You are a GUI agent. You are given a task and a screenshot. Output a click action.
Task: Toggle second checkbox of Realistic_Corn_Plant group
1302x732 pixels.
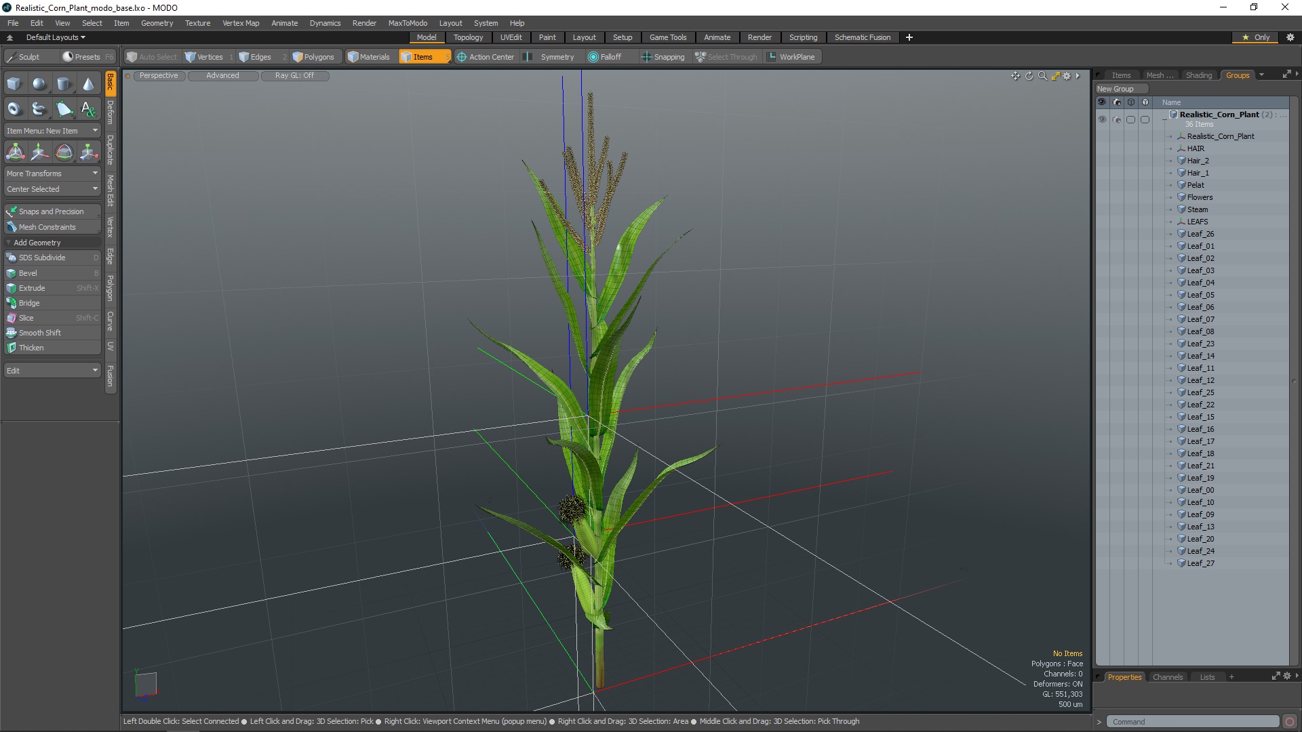pyautogui.click(x=1145, y=119)
